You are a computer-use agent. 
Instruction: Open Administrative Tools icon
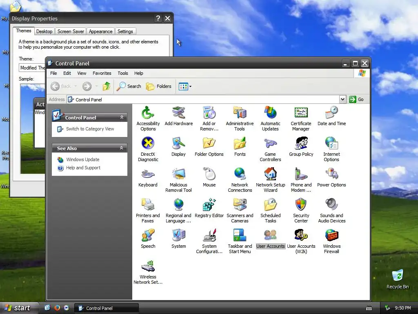pyautogui.click(x=240, y=113)
